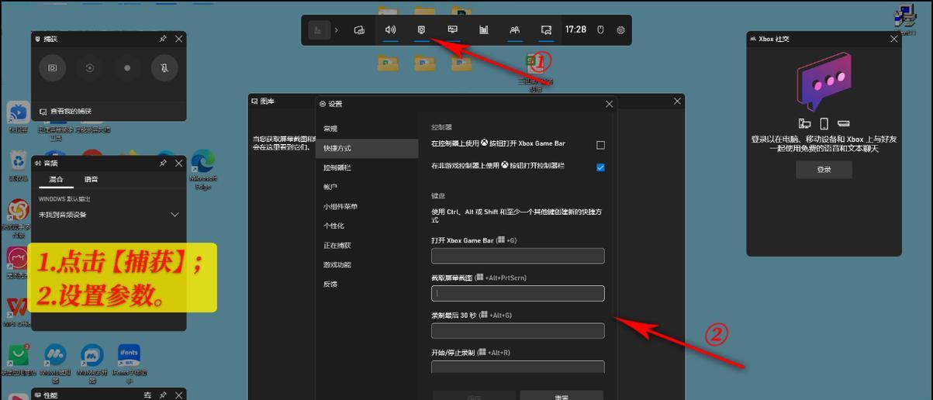Switch to the 混合 tab in Audio

(x=57, y=179)
